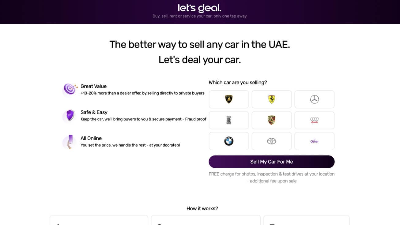The height and width of the screenshot is (225, 400).
Task: Click the header tagline about one tap away
Action: (200, 16)
